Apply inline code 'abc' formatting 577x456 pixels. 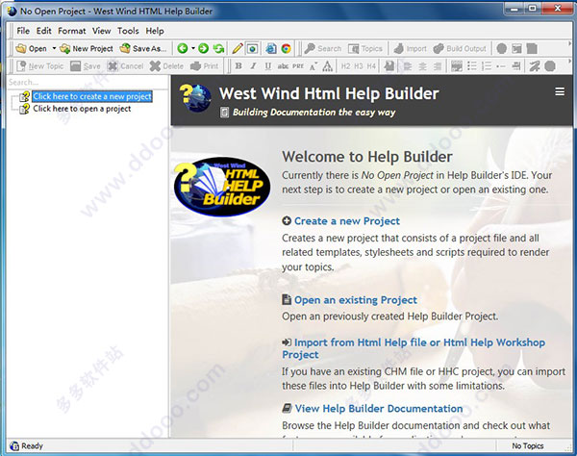[x=283, y=65]
